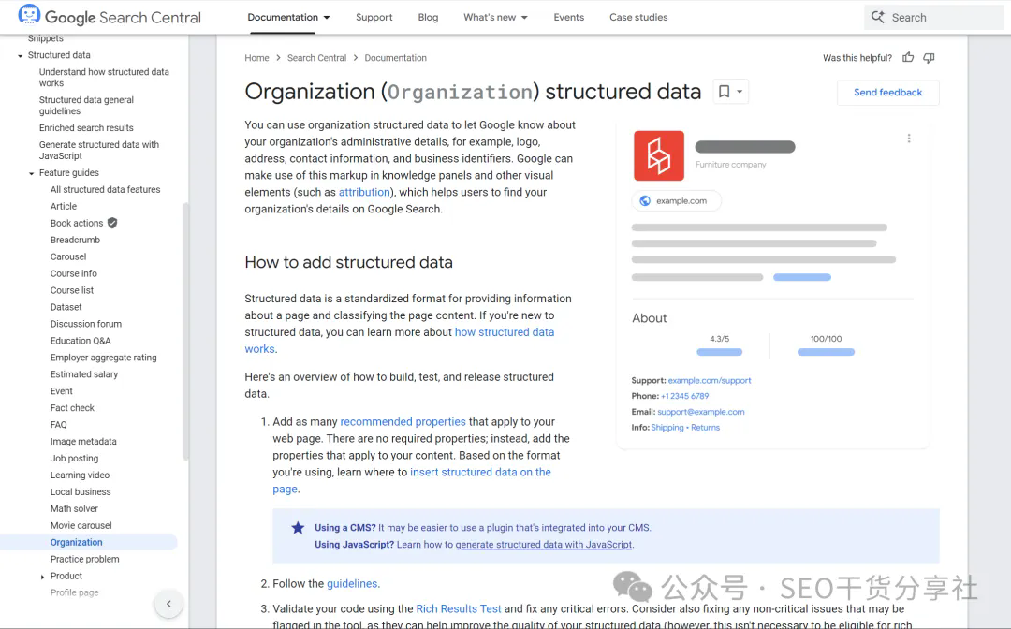Image resolution: width=1011 pixels, height=629 pixels.
Task: Open the Documentation breadcrumb link
Action: coord(395,58)
